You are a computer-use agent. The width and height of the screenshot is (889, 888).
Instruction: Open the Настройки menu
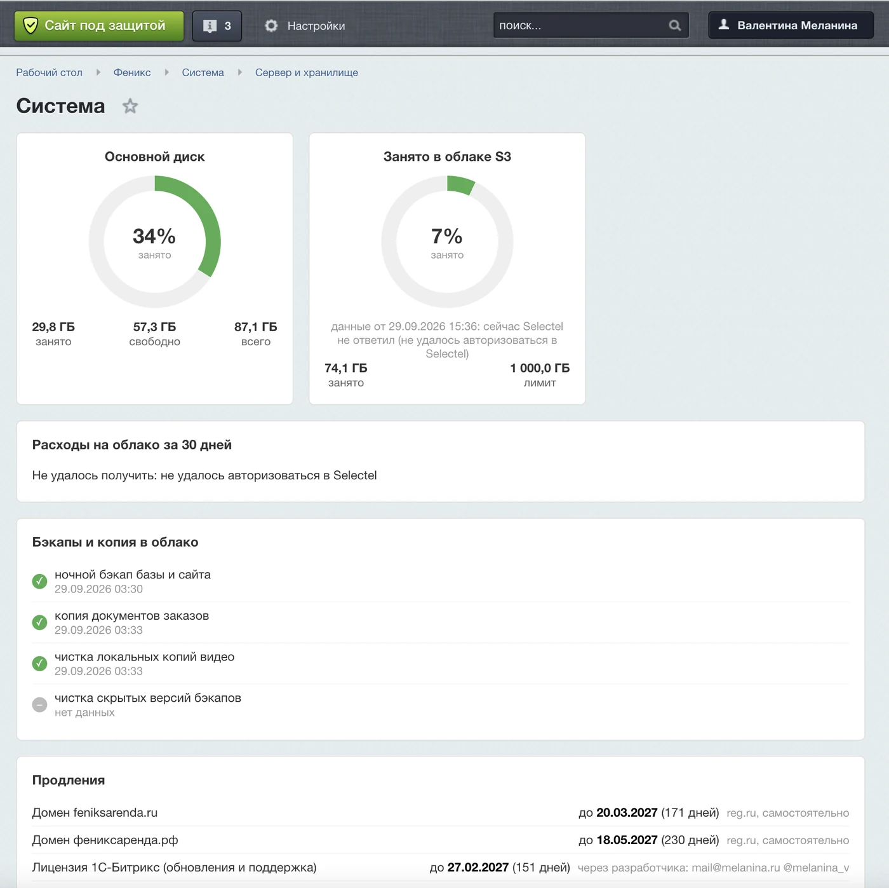click(x=305, y=26)
